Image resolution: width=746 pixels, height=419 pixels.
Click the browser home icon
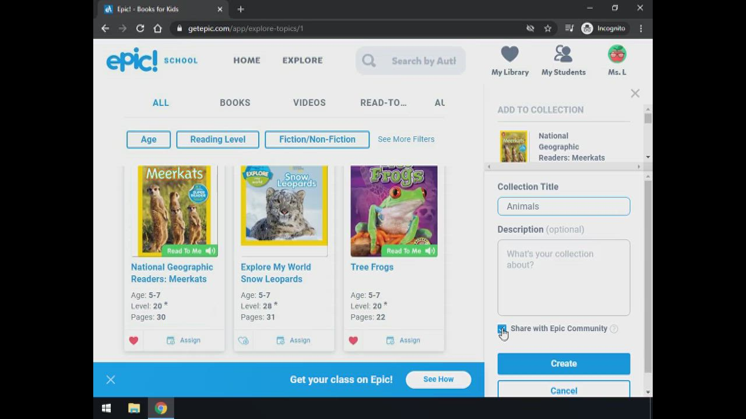click(157, 28)
